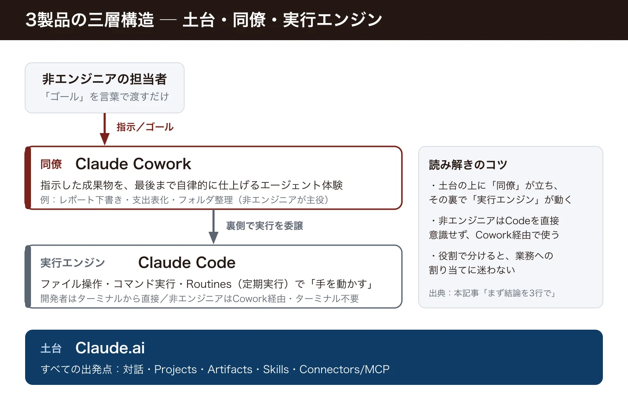Click the text '意識せず、Cowork経由で使う'
The image size is (628, 410).
point(494,235)
